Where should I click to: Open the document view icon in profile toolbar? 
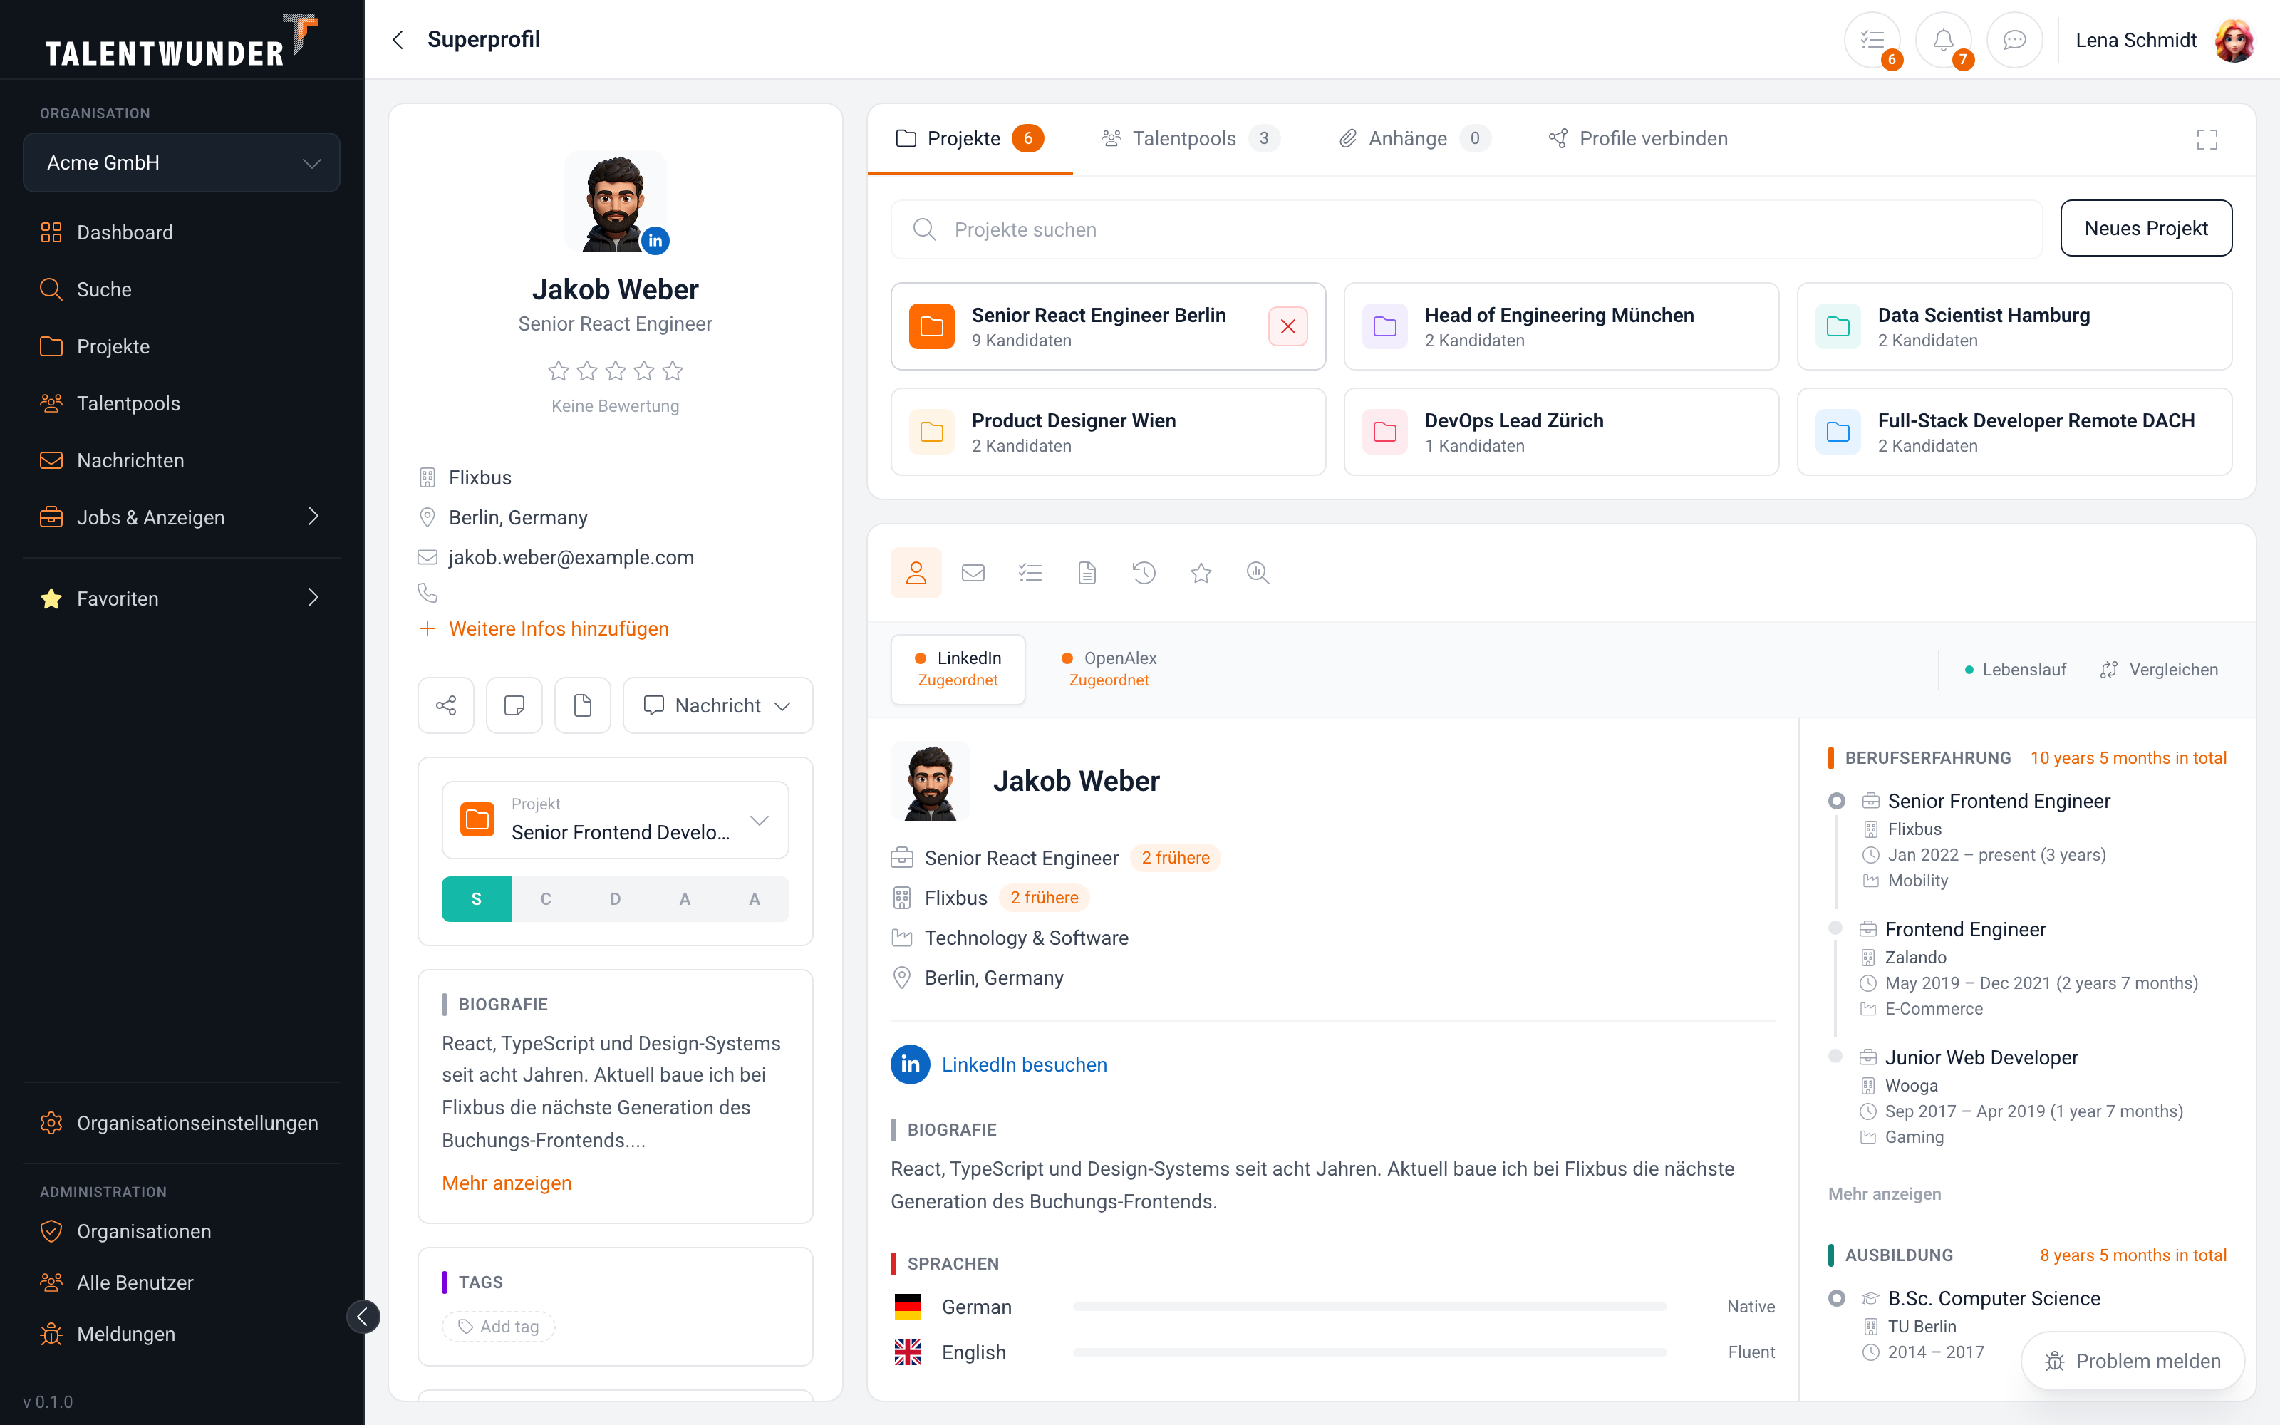(x=1087, y=572)
